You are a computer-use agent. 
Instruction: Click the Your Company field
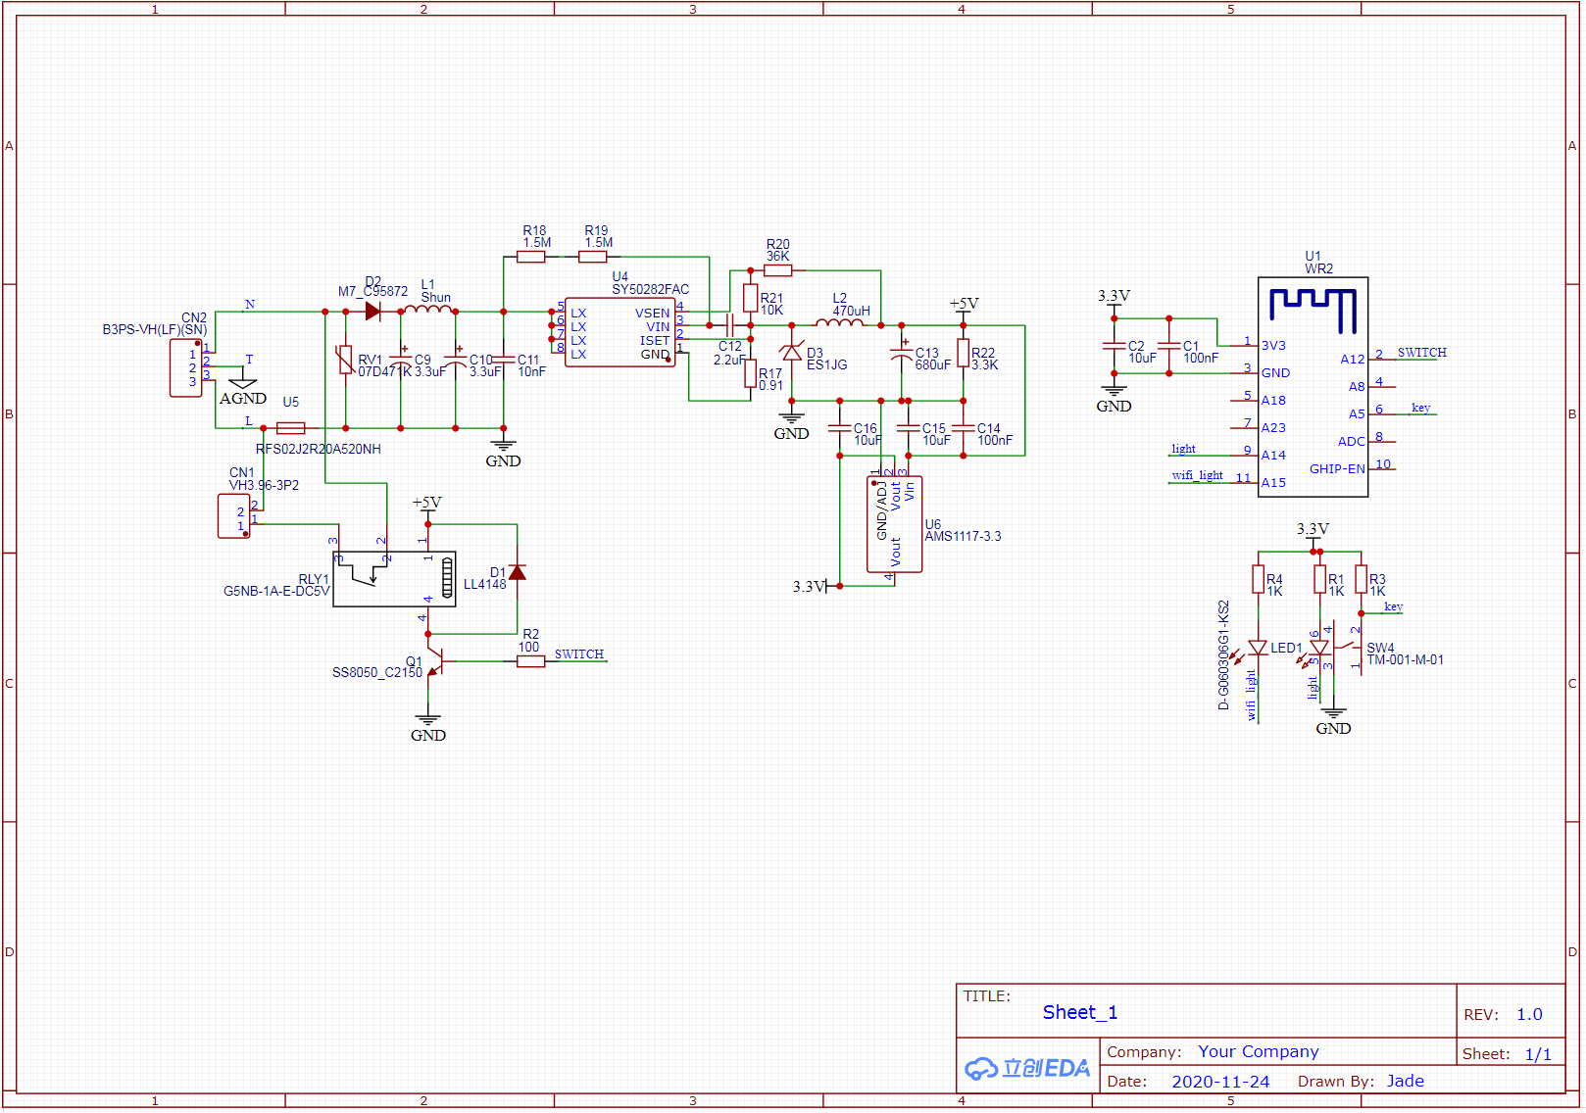[1258, 1052]
